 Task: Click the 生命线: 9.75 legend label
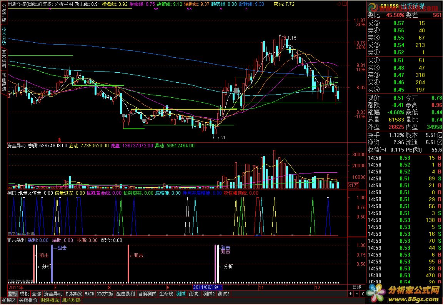pos(142,4)
